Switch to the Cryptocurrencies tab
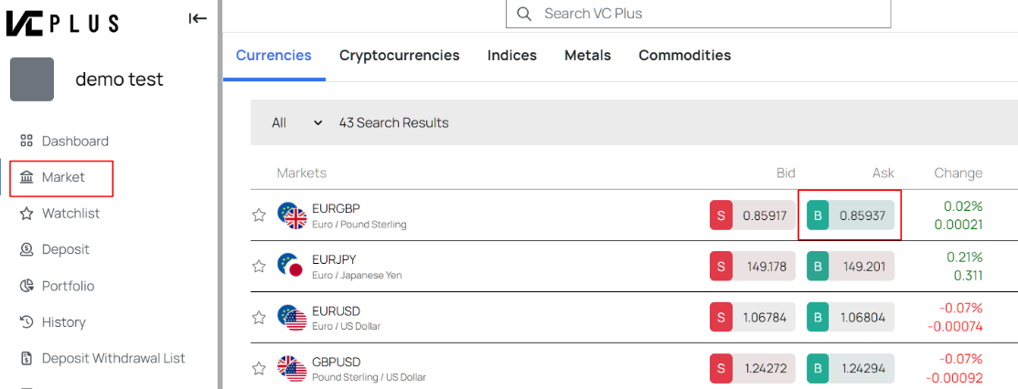 click(x=399, y=56)
